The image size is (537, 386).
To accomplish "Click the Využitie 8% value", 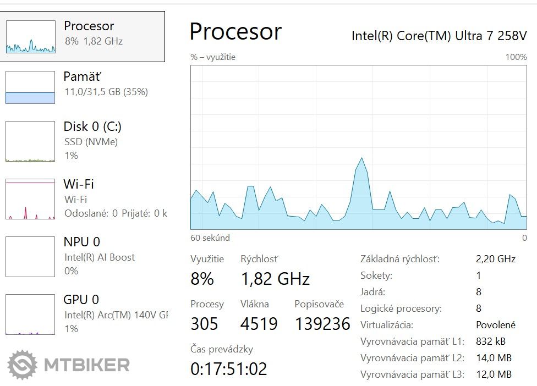I will [202, 279].
